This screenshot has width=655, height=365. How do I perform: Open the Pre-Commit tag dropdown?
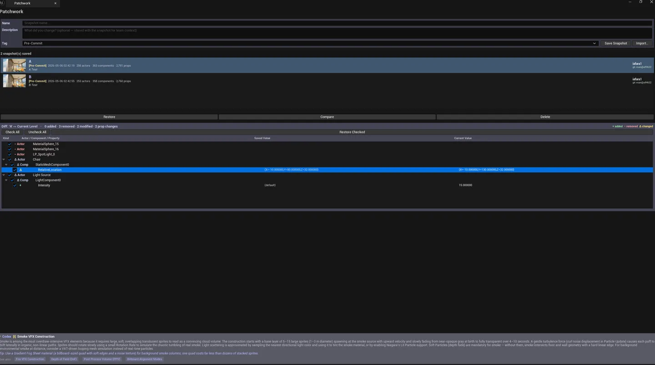point(310,43)
